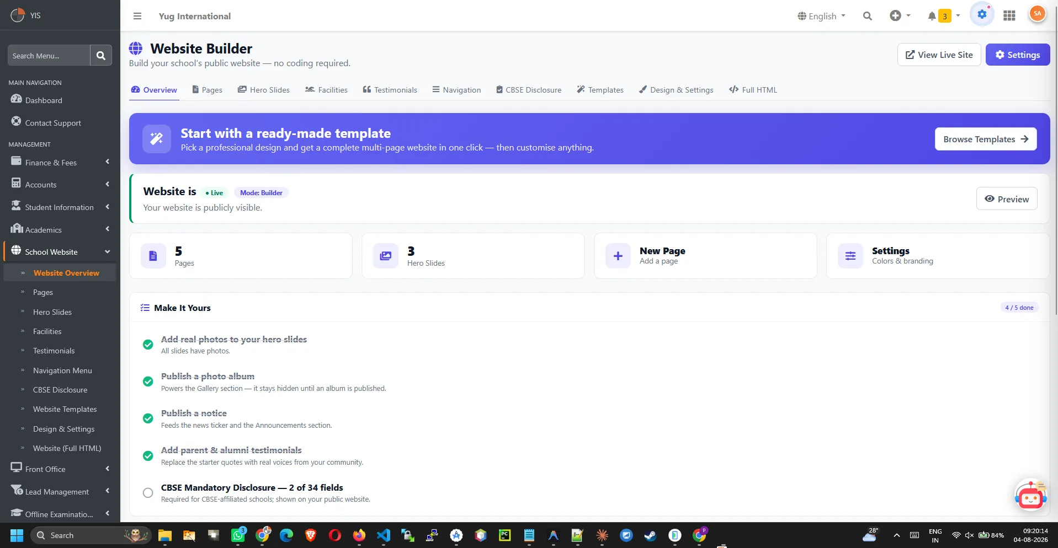
Task: Click the Windows taskbar Search box
Action: coord(90,535)
